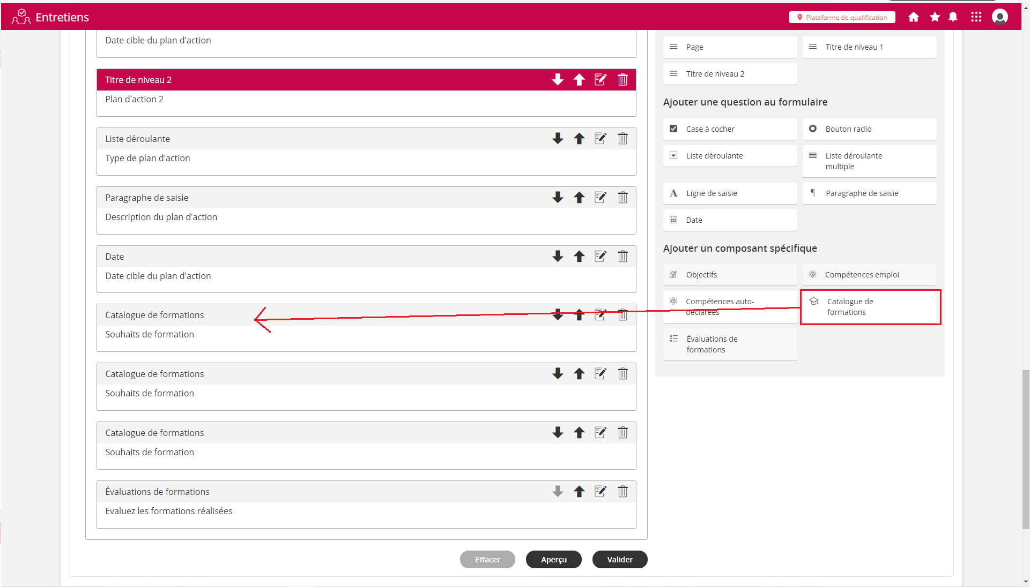The height and width of the screenshot is (587, 1030).
Task: Add a Date question component
Action: point(730,220)
